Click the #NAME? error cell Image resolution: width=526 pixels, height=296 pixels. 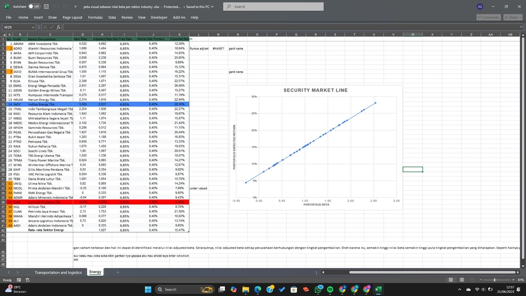[218, 49]
